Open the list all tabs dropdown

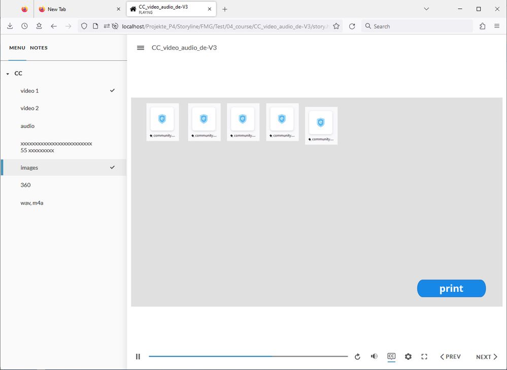(426, 9)
